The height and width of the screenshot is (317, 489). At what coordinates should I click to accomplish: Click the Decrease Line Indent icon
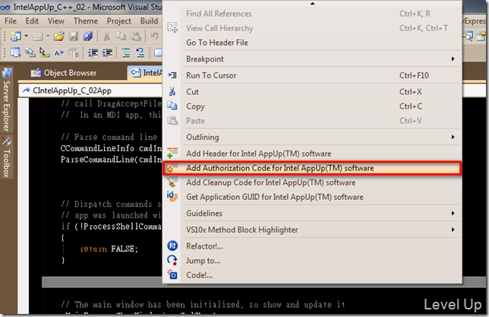(93, 52)
